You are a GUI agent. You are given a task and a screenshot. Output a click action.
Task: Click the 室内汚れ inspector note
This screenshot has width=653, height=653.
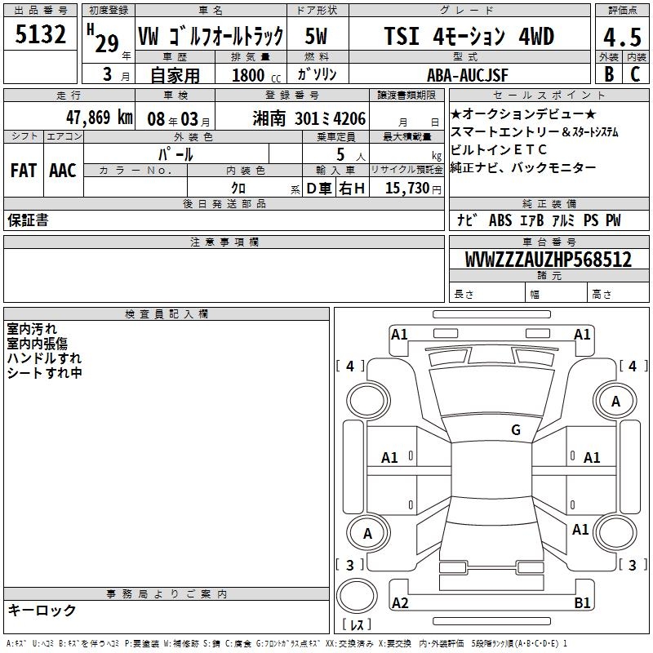pyautogui.click(x=32, y=329)
